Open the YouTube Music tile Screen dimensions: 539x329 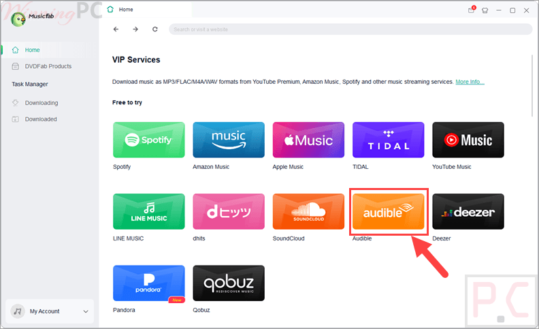pos(468,140)
